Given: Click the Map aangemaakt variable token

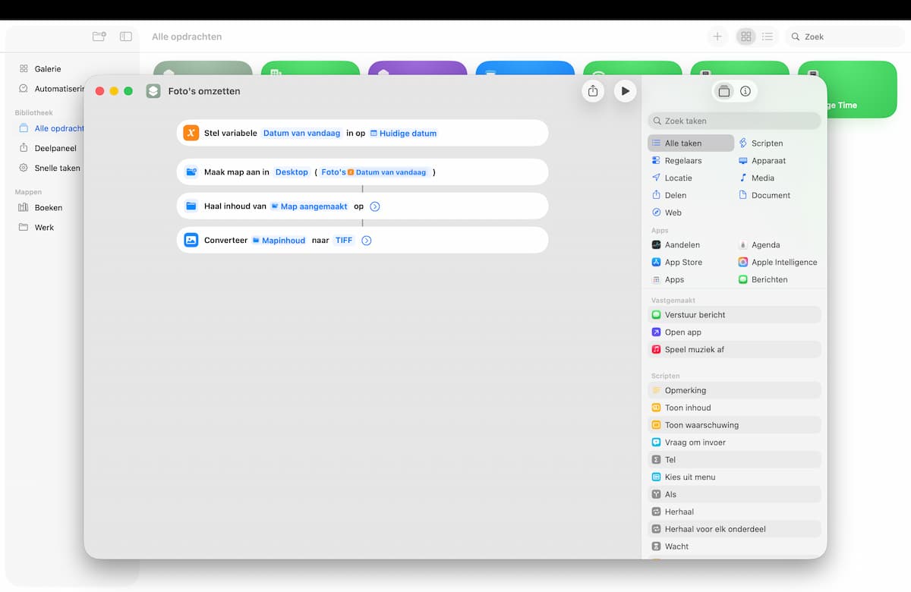Looking at the screenshot, I should point(310,206).
